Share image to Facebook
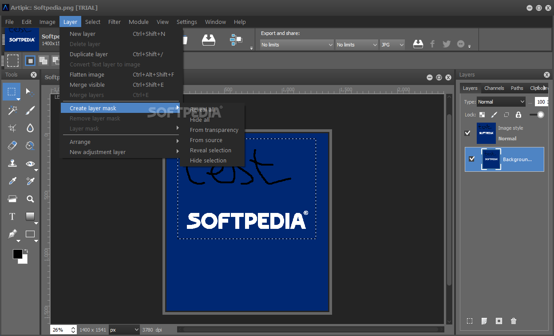Screen dimensions: 554x336 432,44
